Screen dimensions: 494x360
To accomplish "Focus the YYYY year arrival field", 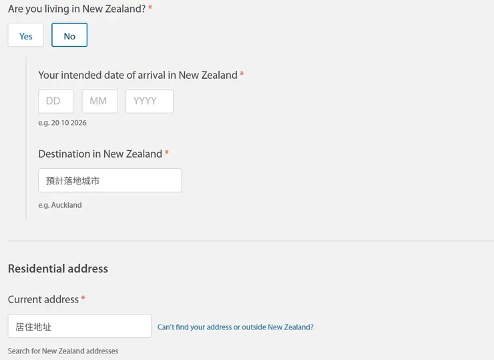I will [x=150, y=102].
